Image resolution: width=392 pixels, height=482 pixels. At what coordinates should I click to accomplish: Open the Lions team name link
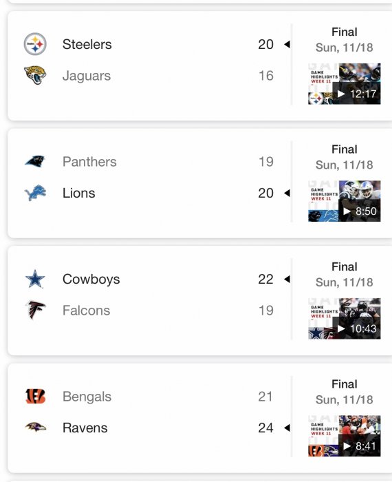[x=79, y=193]
